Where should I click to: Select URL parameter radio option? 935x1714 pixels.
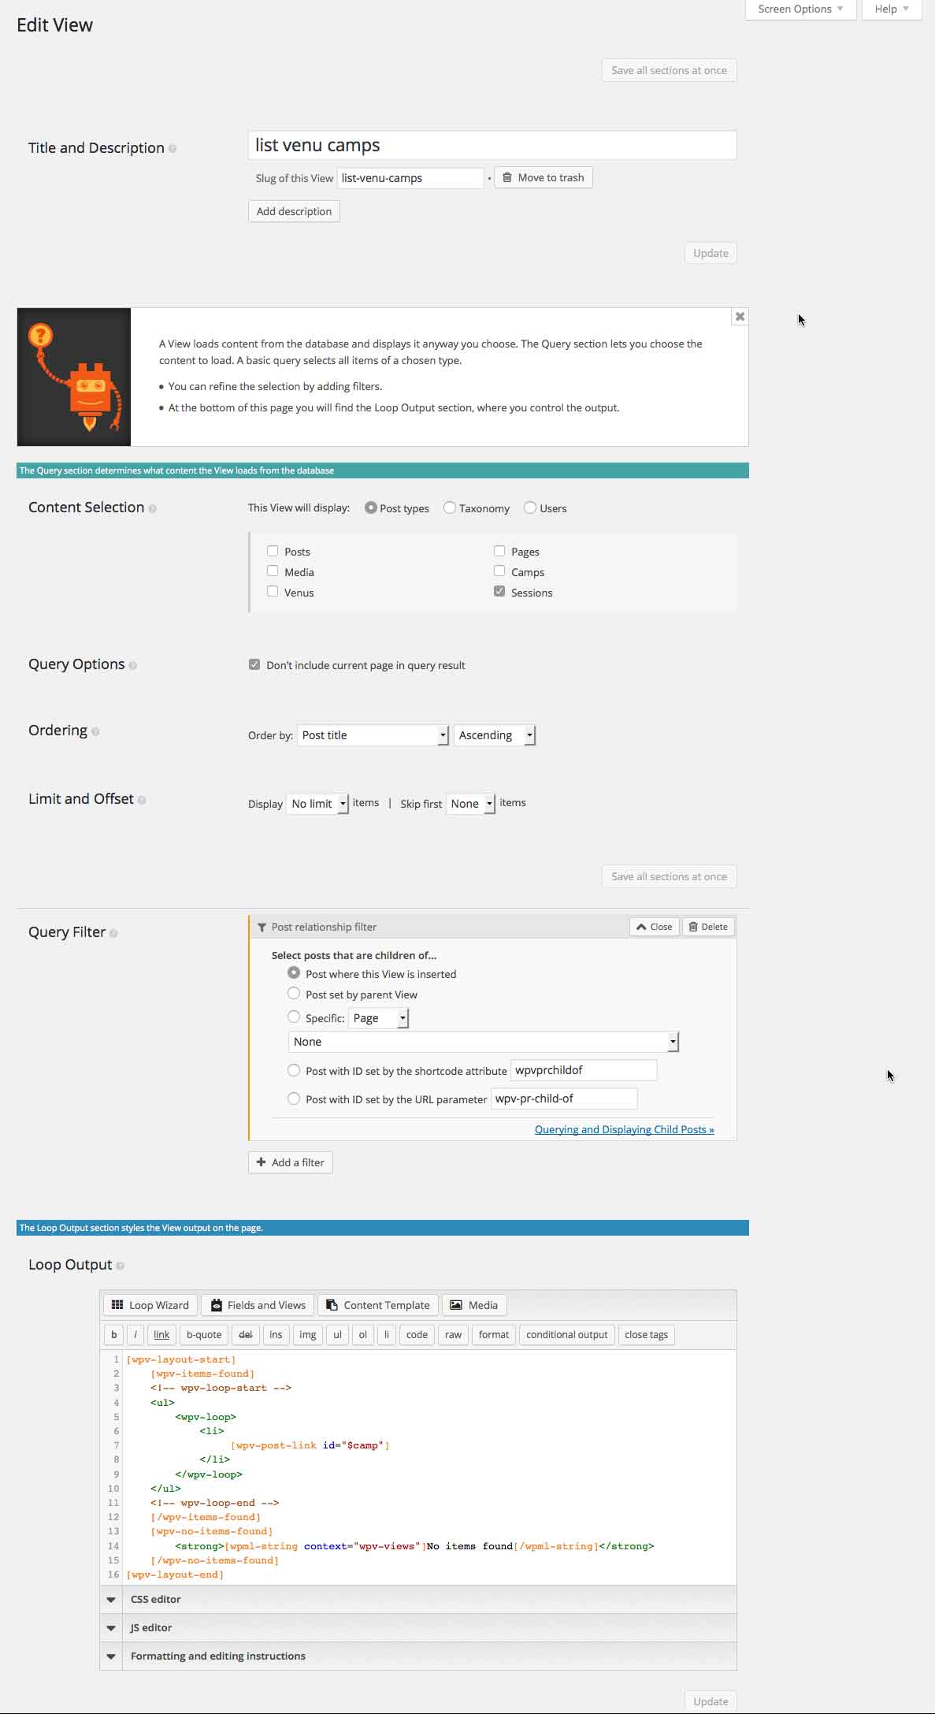click(x=294, y=1098)
